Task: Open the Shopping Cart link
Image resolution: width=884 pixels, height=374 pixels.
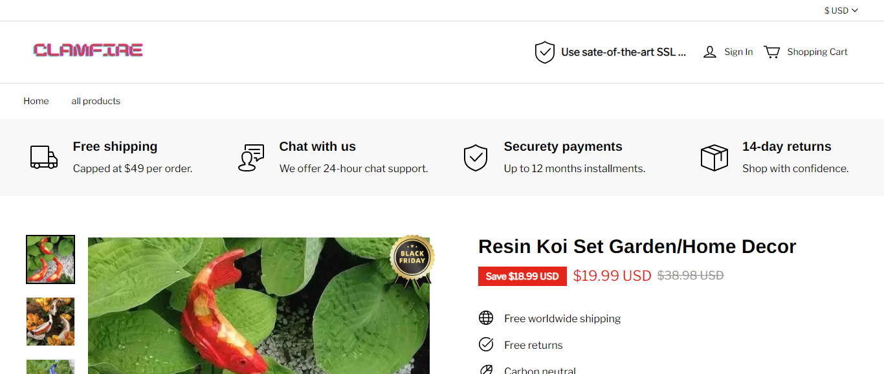Action: tap(817, 52)
